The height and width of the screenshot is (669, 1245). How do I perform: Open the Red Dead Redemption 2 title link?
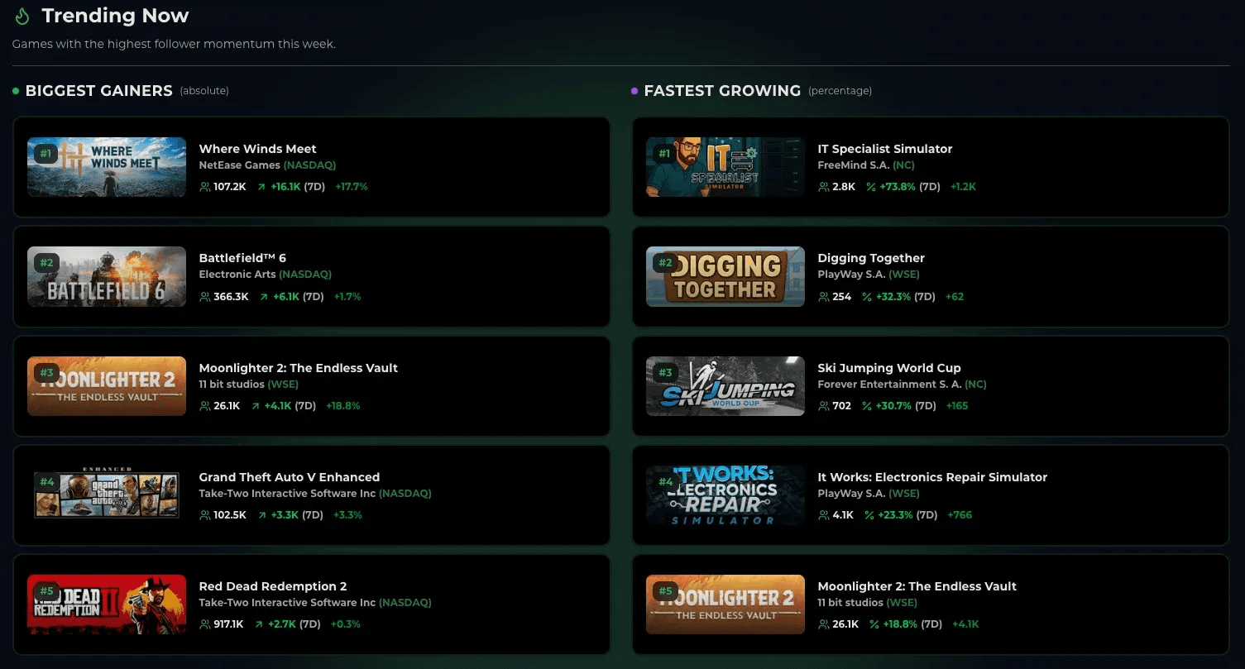tap(272, 586)
